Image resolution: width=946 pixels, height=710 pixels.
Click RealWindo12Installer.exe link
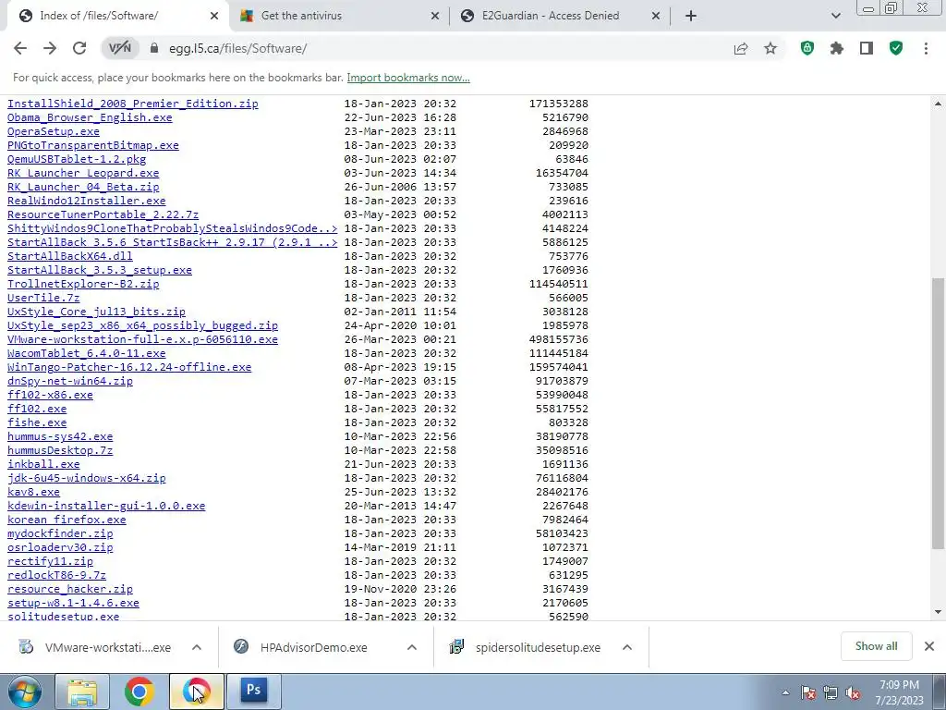pyautogui.click(x=86, y=201)
